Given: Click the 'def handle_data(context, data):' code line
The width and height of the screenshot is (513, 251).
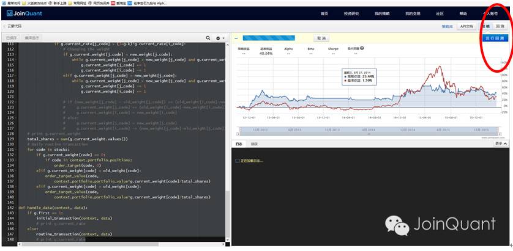Looking at the screenshot, I should [x=53, y=208].
